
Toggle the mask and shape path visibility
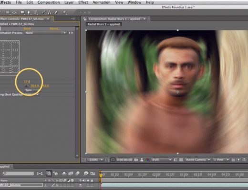[x=113, y=160]
